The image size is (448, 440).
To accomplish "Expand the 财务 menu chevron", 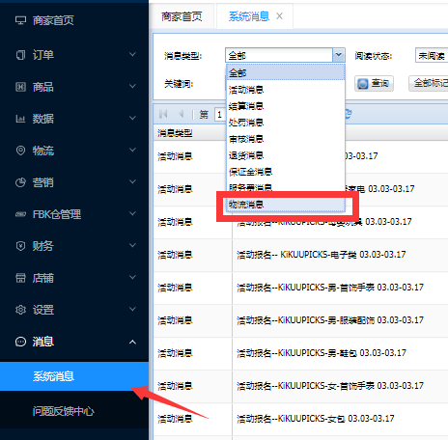I will pyautogui.click(x=132, y=245).
